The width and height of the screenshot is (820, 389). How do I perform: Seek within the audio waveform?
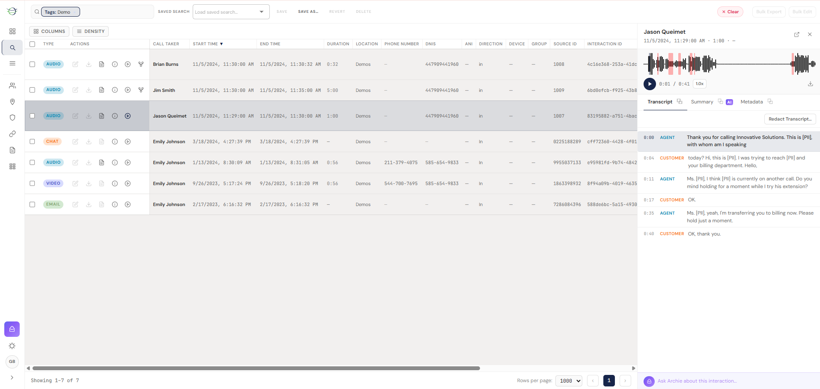tap(730, 64)
